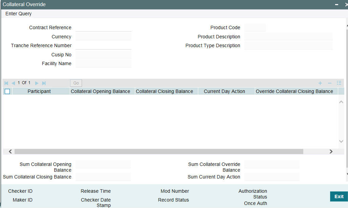This screenshot has height=208, width=348.
Task: Add a new row with plus icon
Action: [x=320, y=83]
